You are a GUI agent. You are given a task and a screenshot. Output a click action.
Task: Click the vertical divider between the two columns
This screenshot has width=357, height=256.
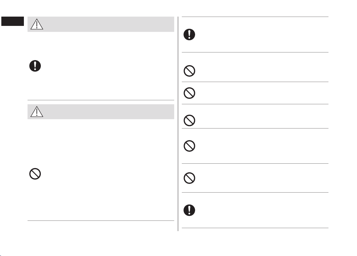tap(178, 124)
